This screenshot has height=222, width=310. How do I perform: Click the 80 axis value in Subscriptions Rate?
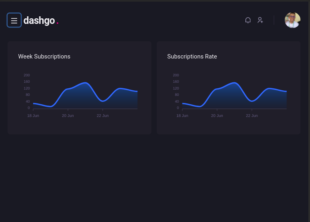pos(177,95)
